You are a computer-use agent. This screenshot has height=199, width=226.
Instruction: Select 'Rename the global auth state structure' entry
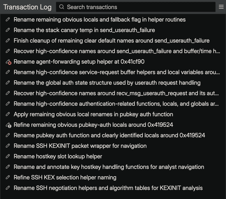pos(113,83)
